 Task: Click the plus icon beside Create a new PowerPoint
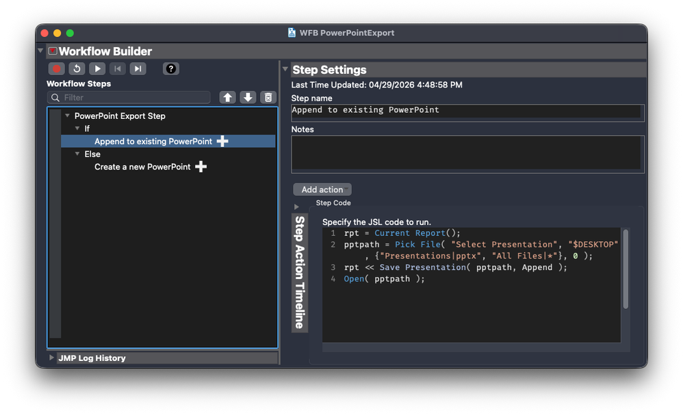coord(201,167)
